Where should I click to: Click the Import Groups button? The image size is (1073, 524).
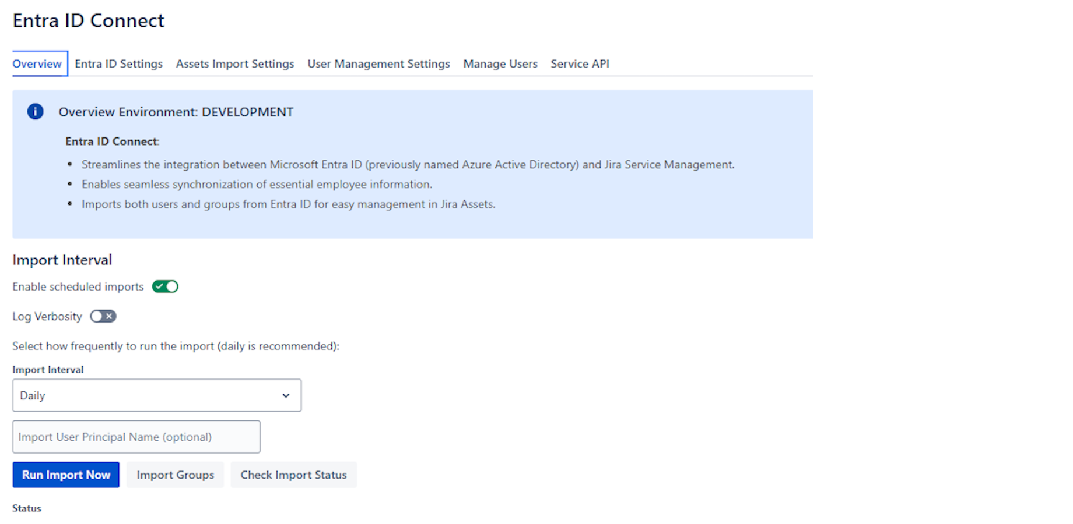click(x=176, y=475)
